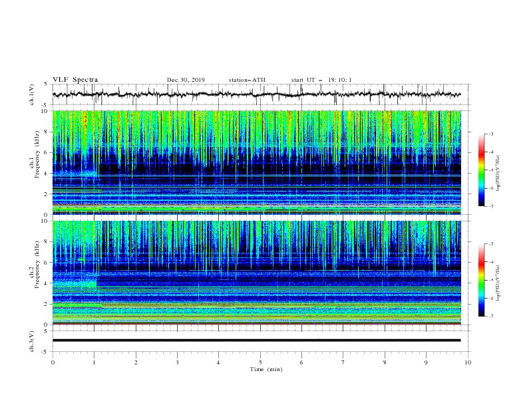Click the 'VLF Spectra' title text

pos(75,80)
